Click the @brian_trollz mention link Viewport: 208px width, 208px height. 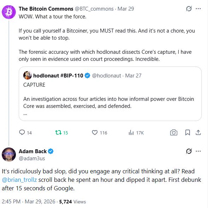[19, 180]
